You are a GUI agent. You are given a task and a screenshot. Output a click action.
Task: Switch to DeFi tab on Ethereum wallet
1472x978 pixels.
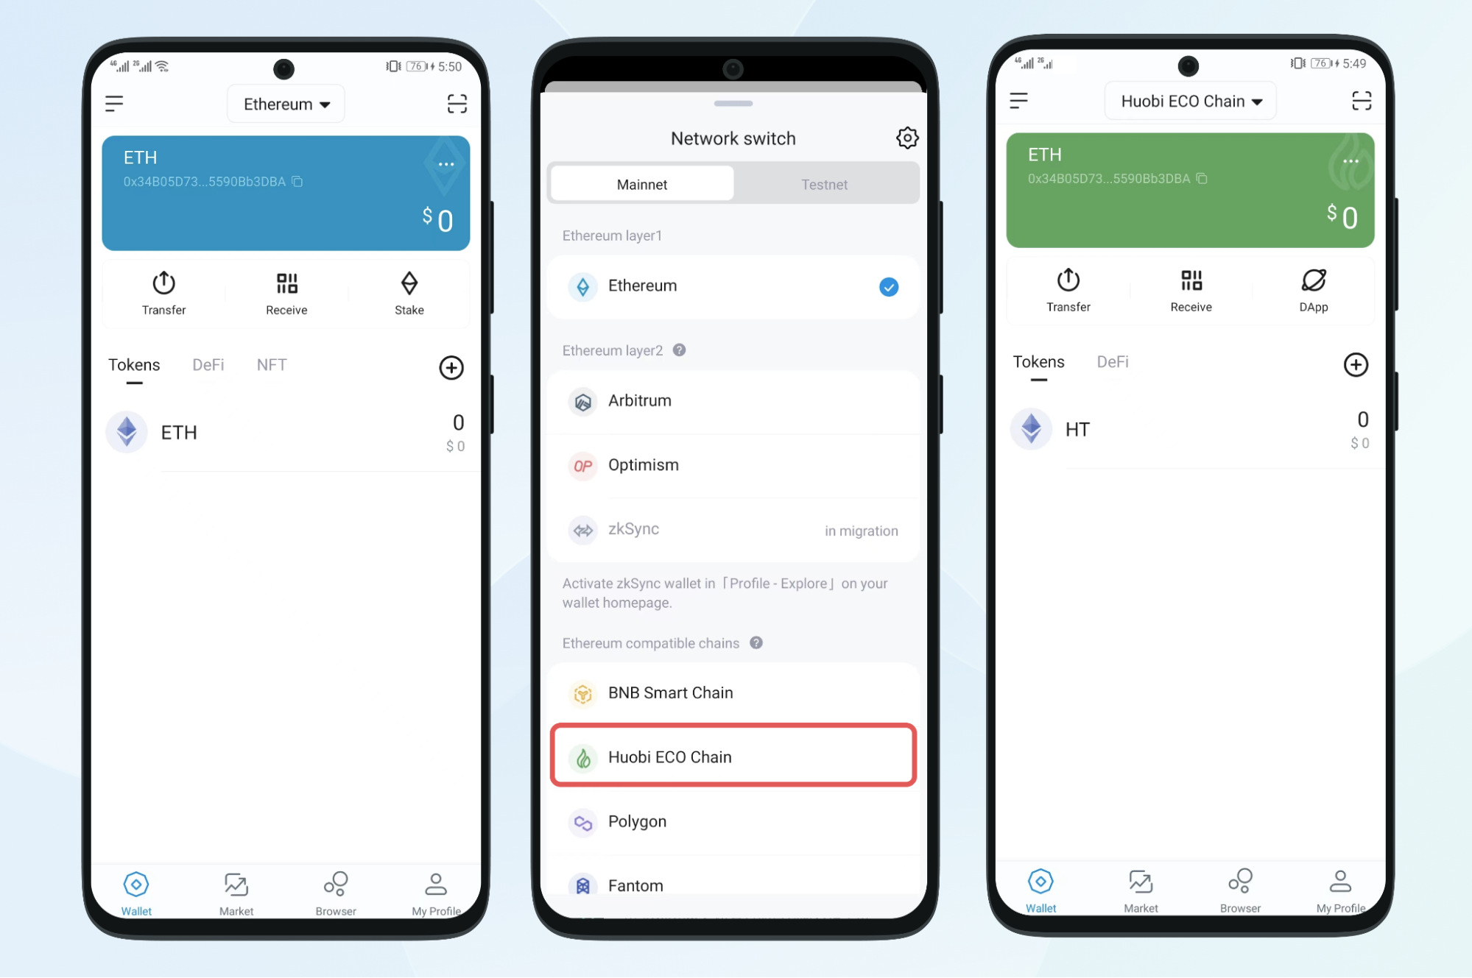pyautogui.click(x=208, y=366)
